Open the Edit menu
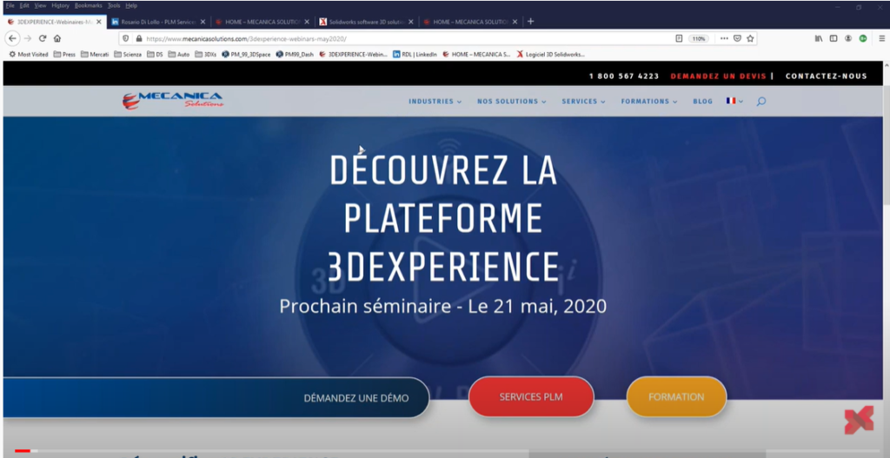 tap(24, 5)
